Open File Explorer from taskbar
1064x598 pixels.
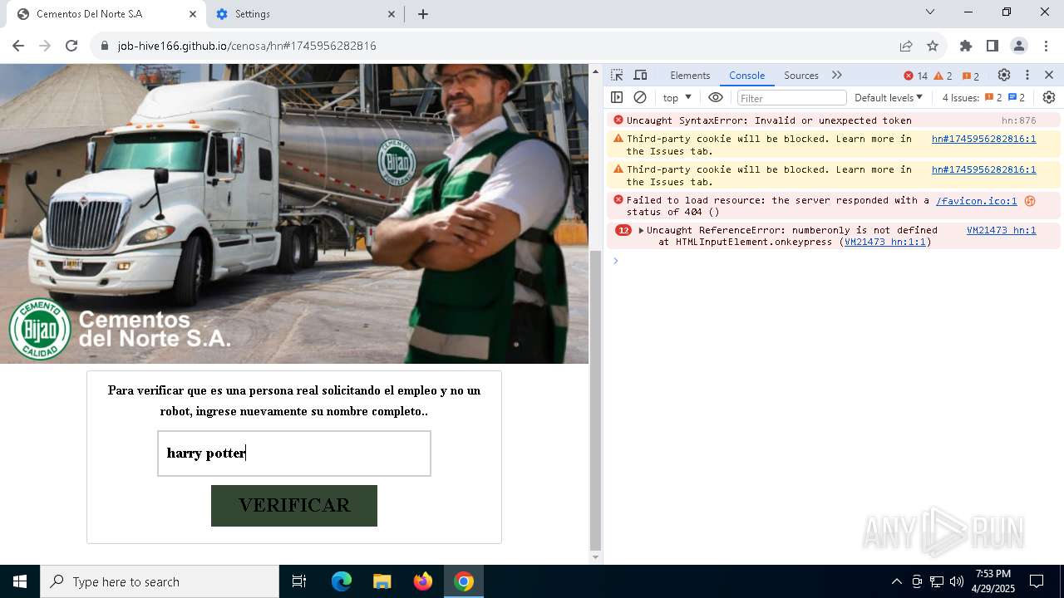(x=382, y=581)
